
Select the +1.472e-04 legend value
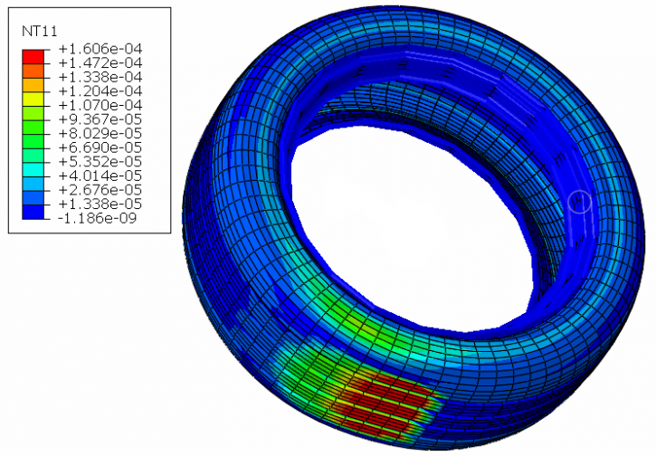click(100, 63)
